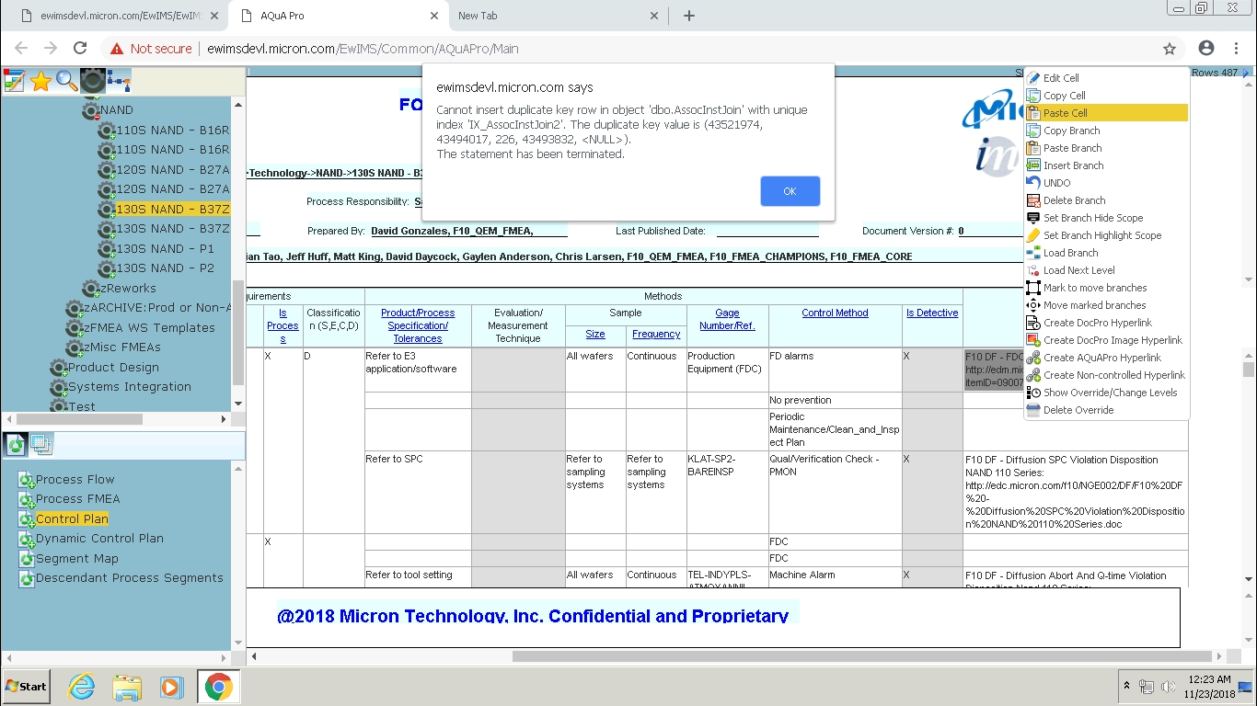Click the clock icon beside Show Override/Change Levels
This screenshot has width=1257, height=706.
pos(1033,393)
